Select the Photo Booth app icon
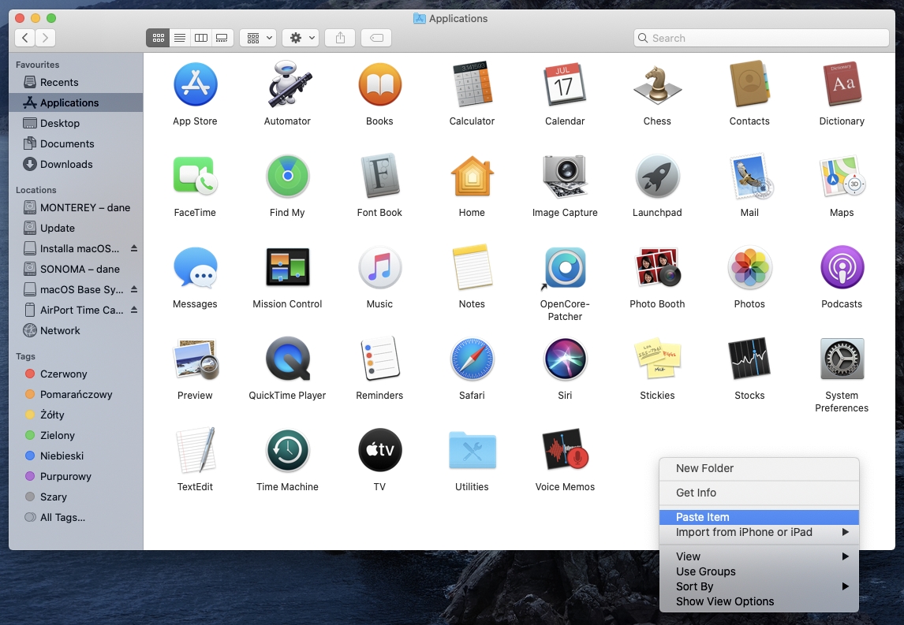Image resolution: width=904 pixels, height=625 pixels. [x=657, y=267]
